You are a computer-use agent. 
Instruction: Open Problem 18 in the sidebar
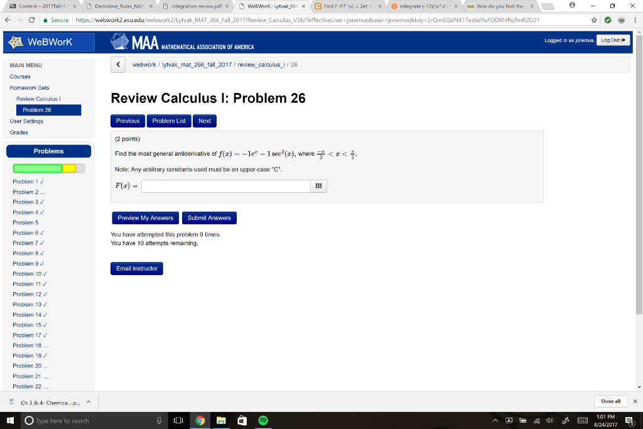point(30,345)
